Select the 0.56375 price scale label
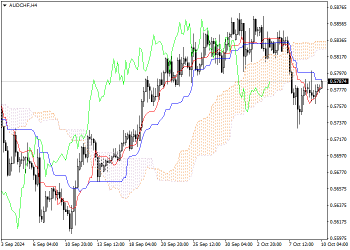This screenshot has height=250, width=350. [338, 205]
